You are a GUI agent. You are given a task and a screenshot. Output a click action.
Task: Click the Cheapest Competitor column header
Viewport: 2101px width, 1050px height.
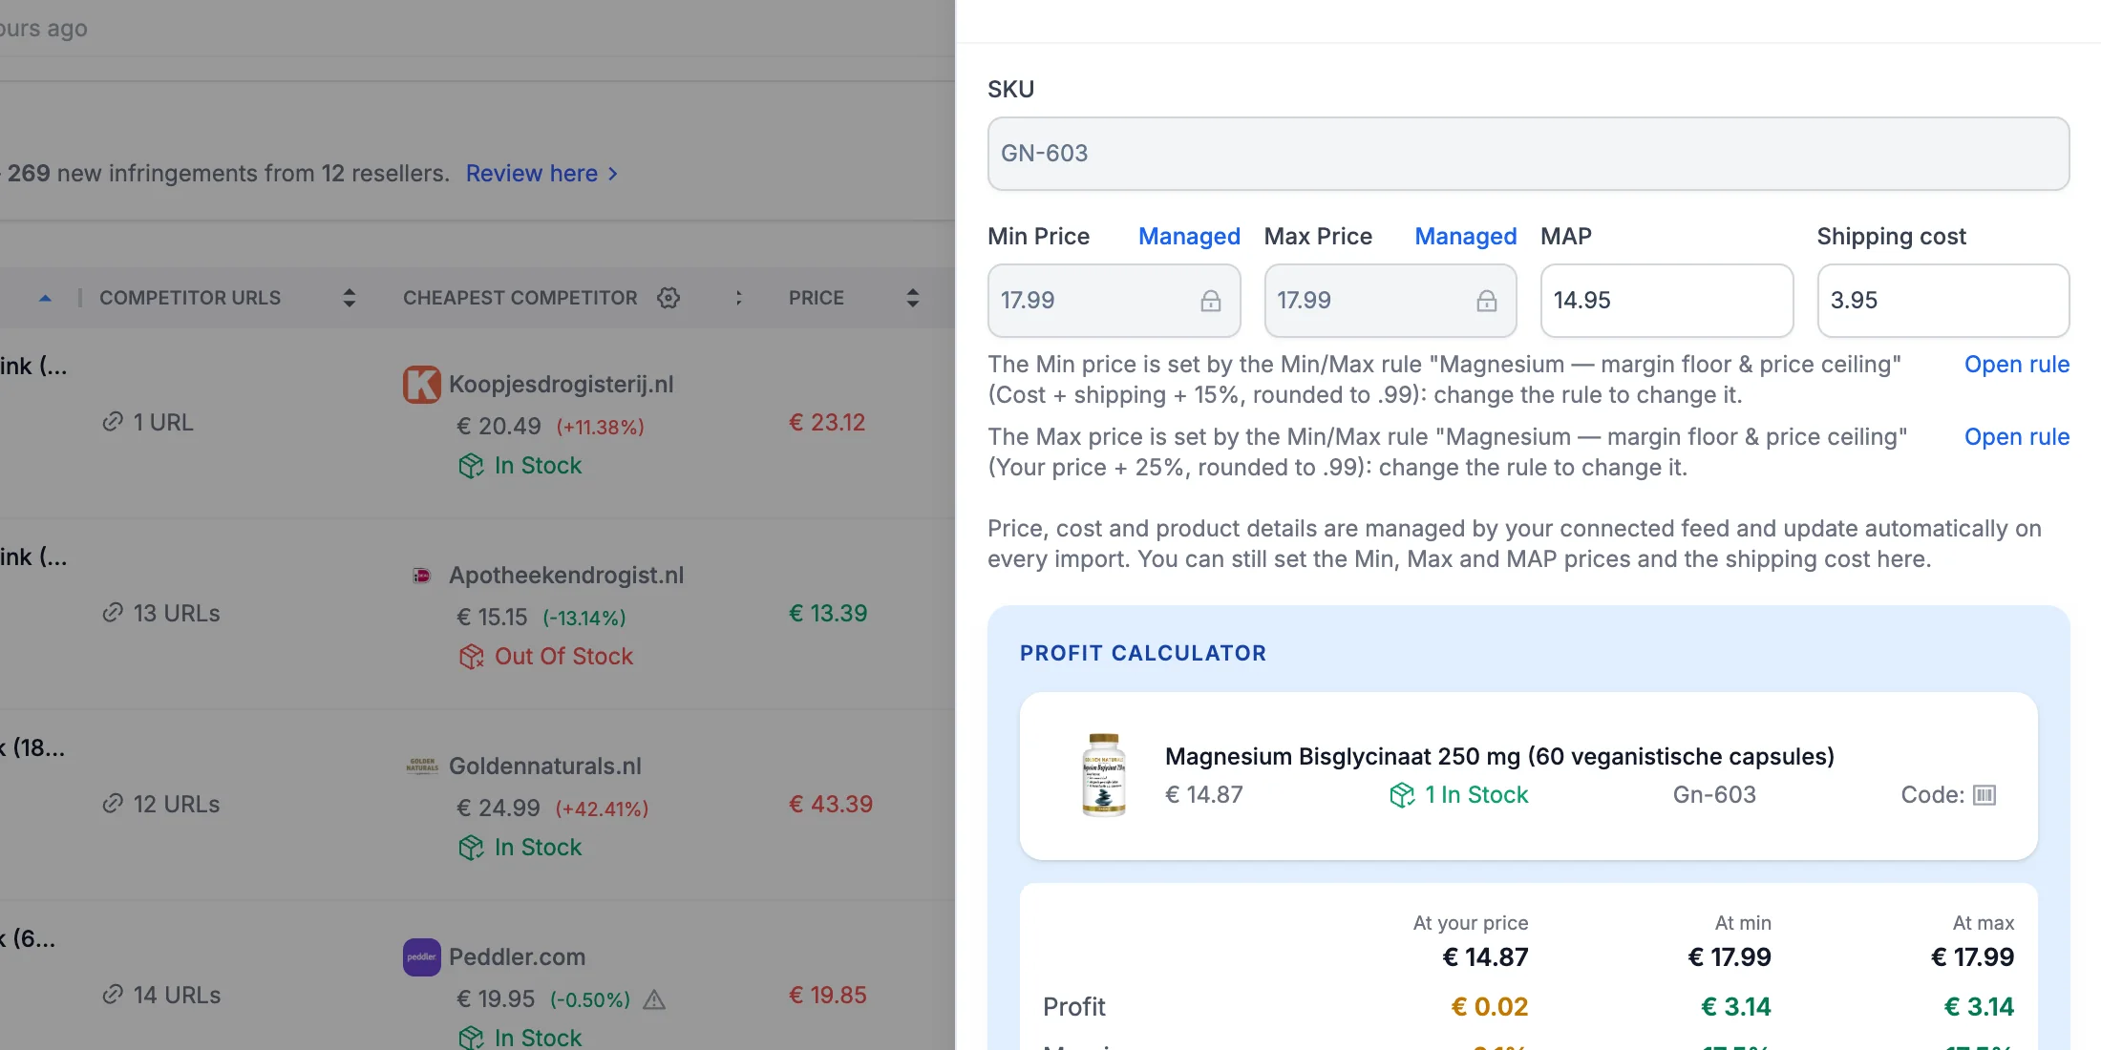click(520, 298)
